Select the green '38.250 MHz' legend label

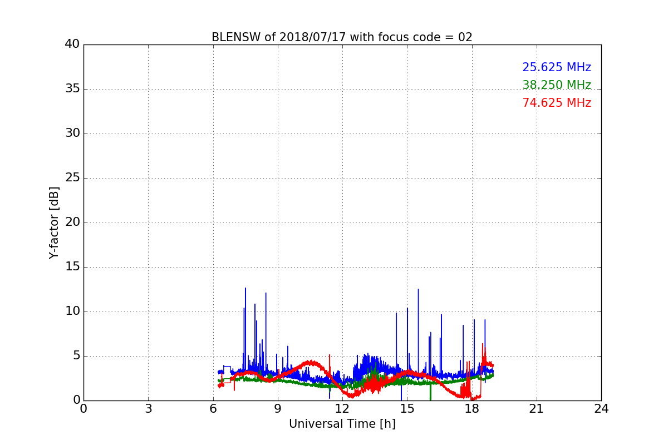click(557, 85)
